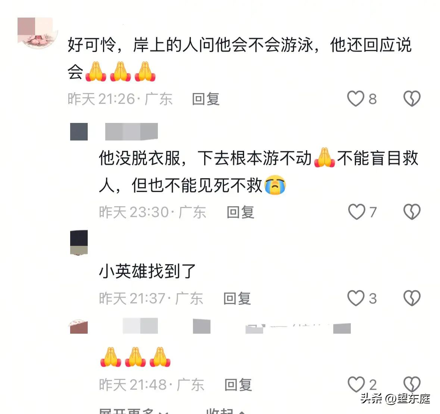Open avatar of the praying-hands commenter
Image resolution: width=440 pixels, height=414 pixels.
click(79, 326)
